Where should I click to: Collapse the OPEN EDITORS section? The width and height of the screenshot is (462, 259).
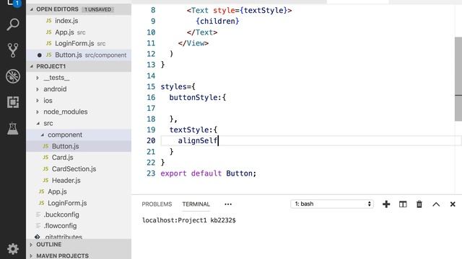coord(32,9)
